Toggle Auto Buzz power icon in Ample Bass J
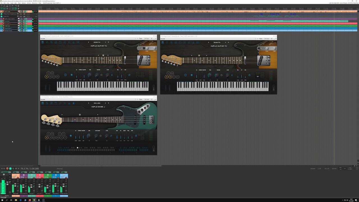Viewport: 359px width, 202px height. point(100,136)
